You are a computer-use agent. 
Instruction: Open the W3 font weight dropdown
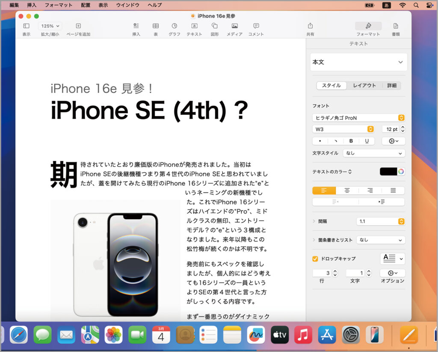[x=343, y=129]
